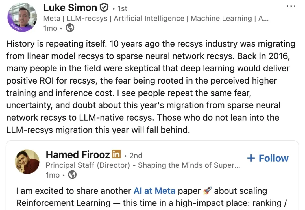
Task: Open Hamed Firooz's profile photo
Action: [27, 162]
